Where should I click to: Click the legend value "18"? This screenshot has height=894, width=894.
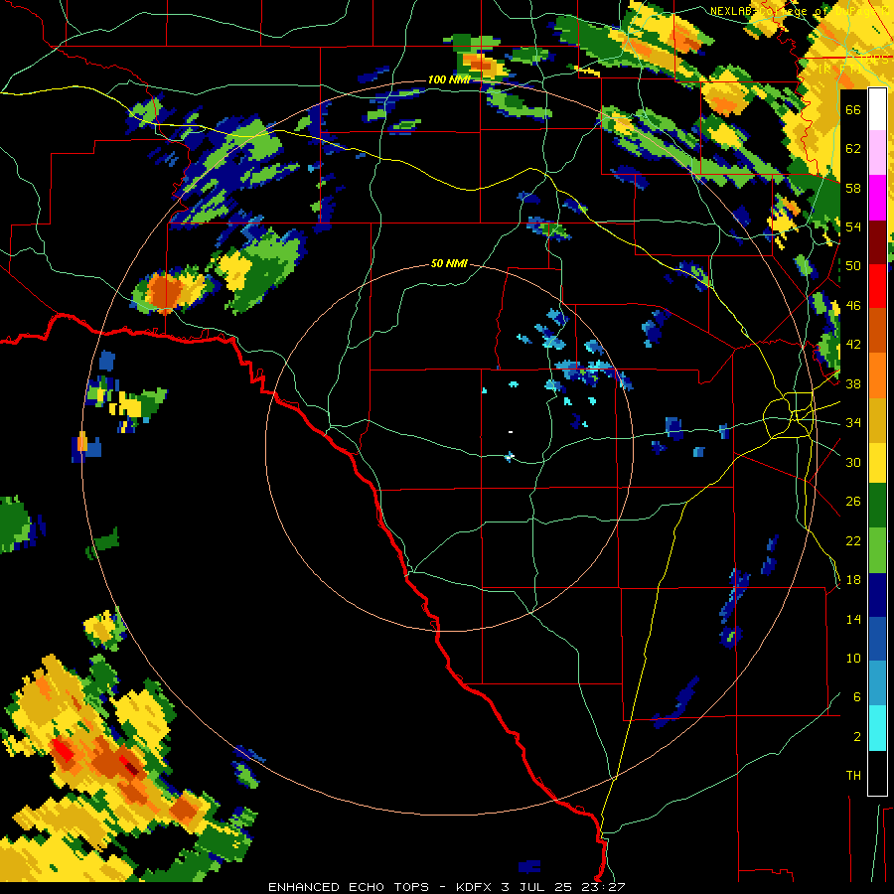point(853,580)
